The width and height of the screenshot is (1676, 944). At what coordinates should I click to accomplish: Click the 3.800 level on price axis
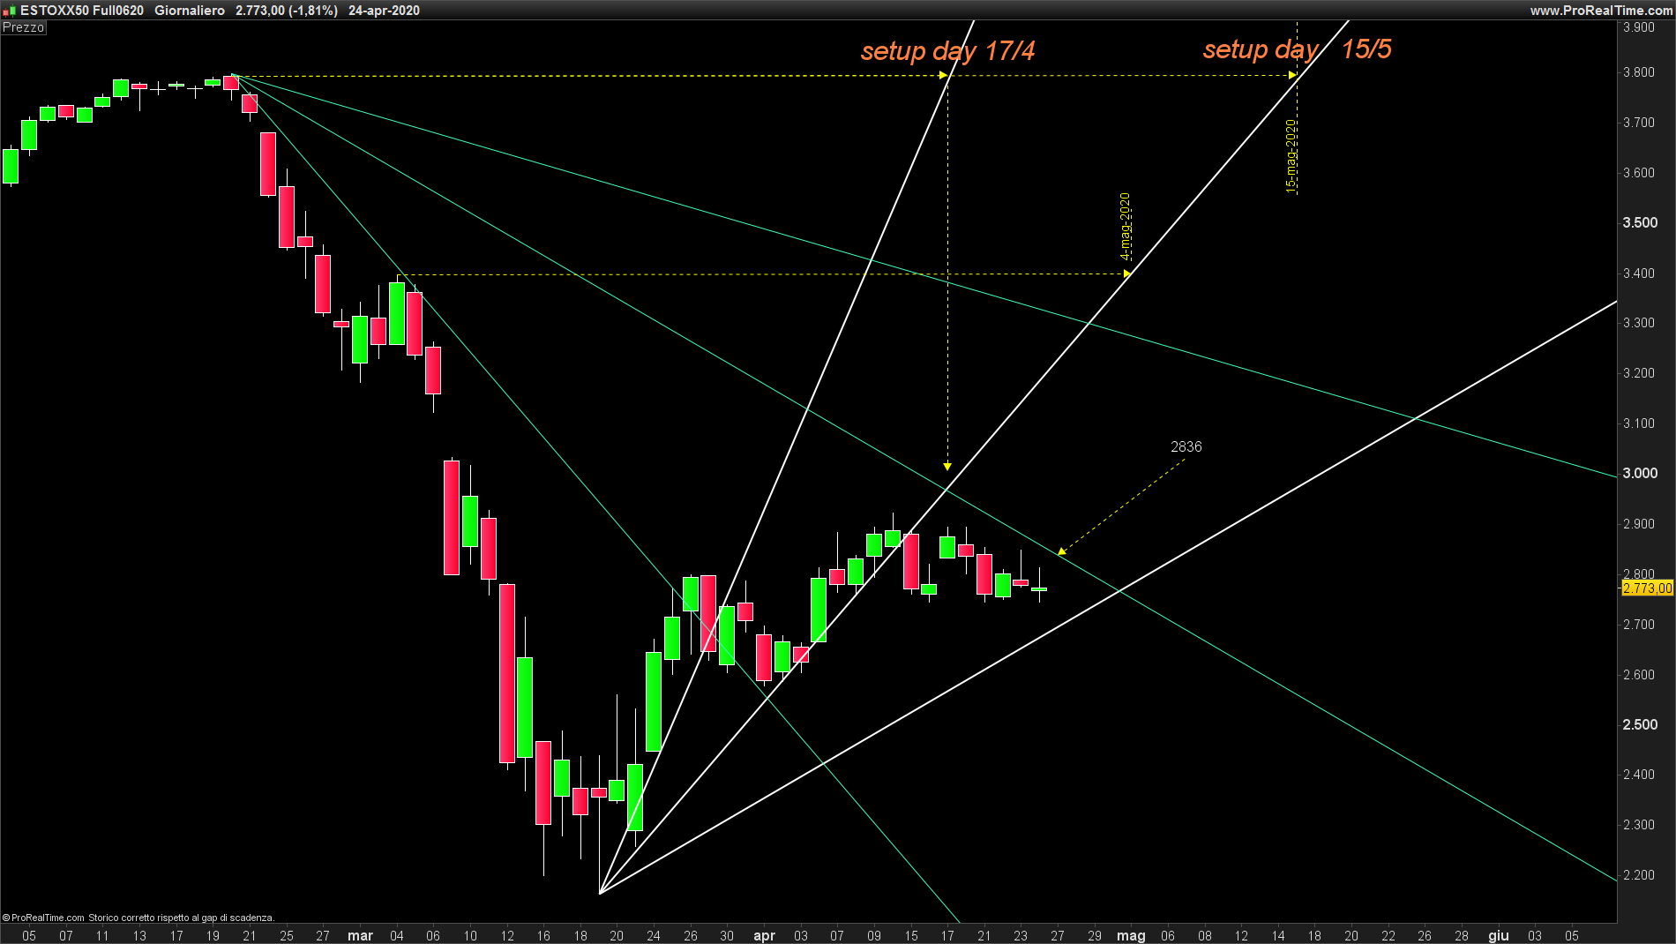click(1639, 72)
